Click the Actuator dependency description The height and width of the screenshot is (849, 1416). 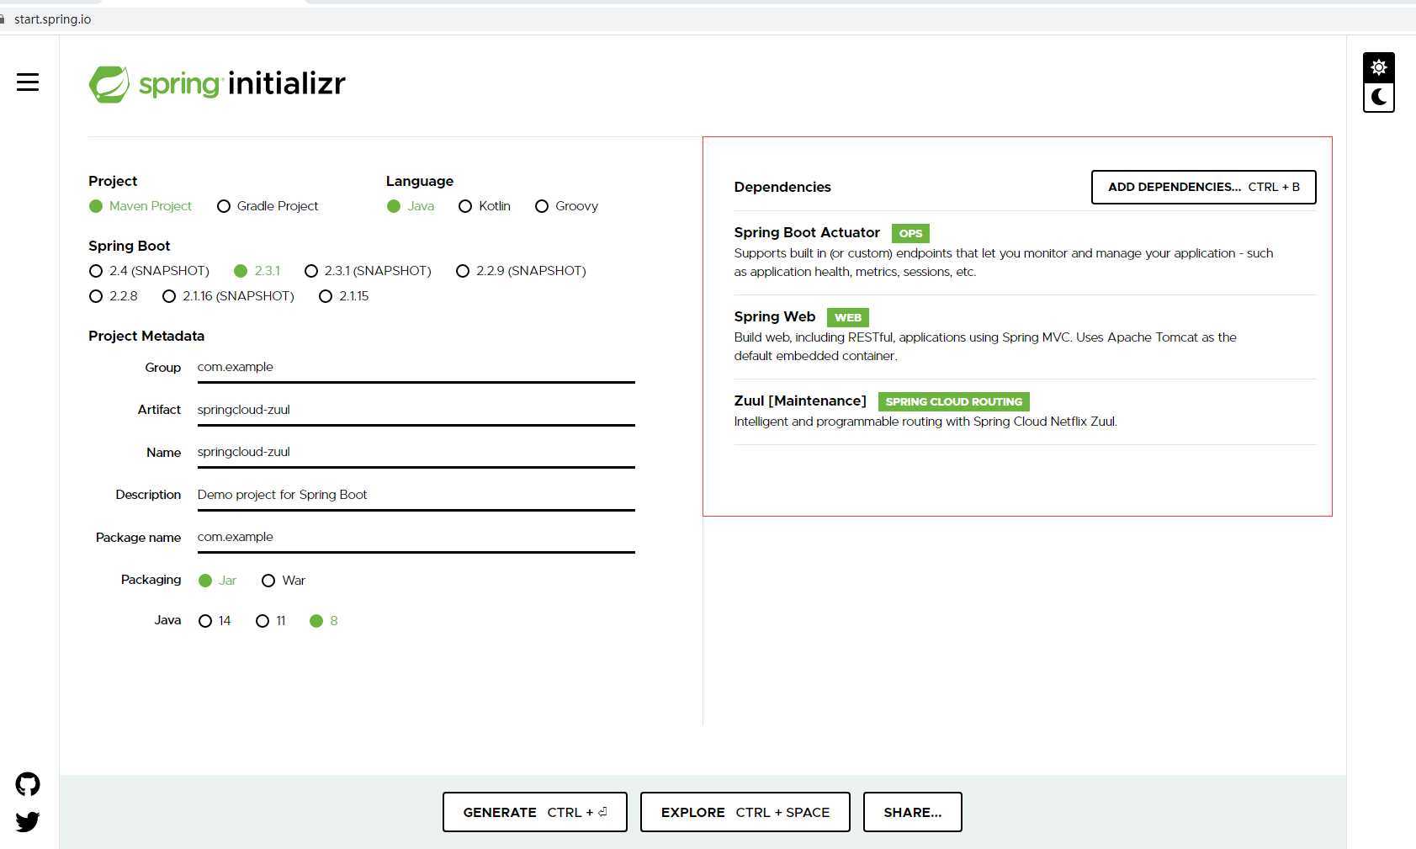coord(1003,263)
